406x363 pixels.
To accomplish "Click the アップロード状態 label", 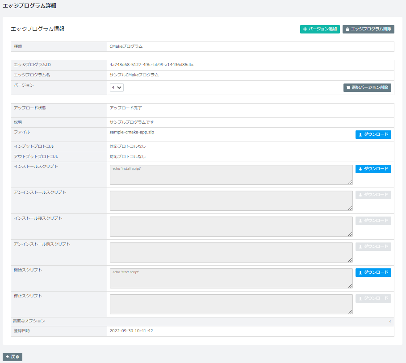I will (x=30, y=108).
